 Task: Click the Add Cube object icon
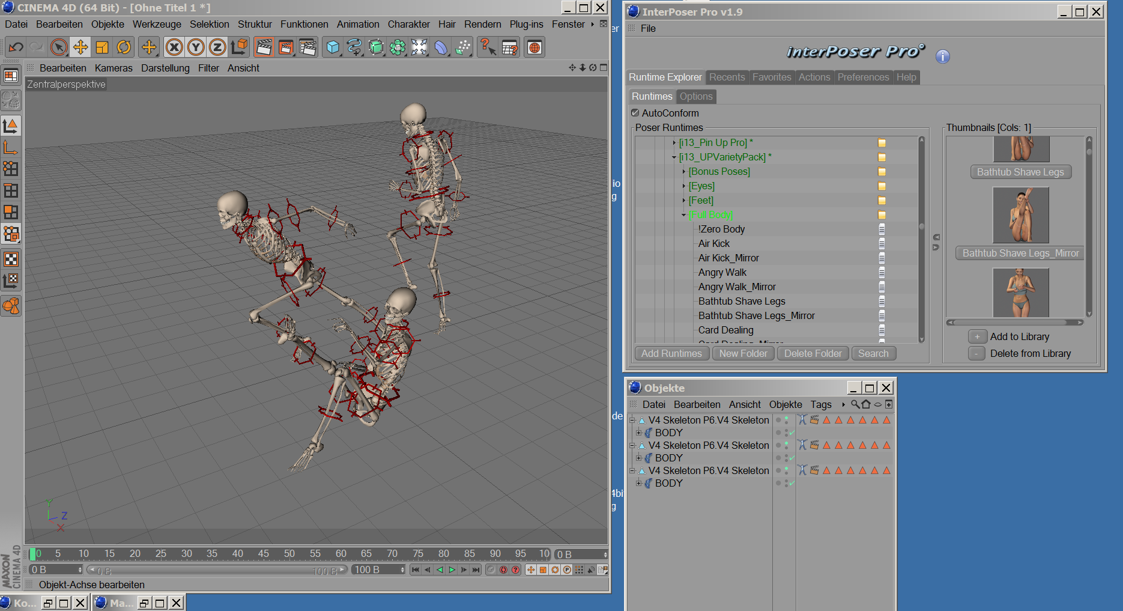pos(333,47)
